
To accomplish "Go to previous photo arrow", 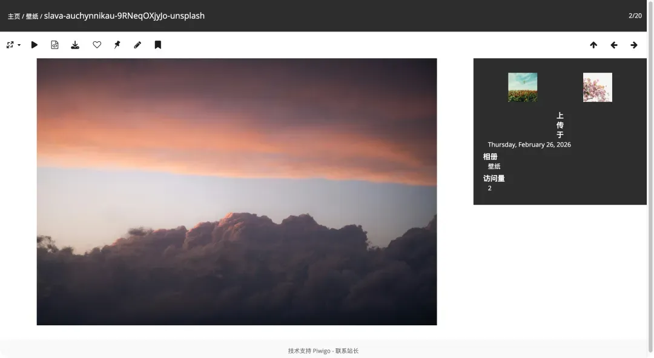I will 613,45.
